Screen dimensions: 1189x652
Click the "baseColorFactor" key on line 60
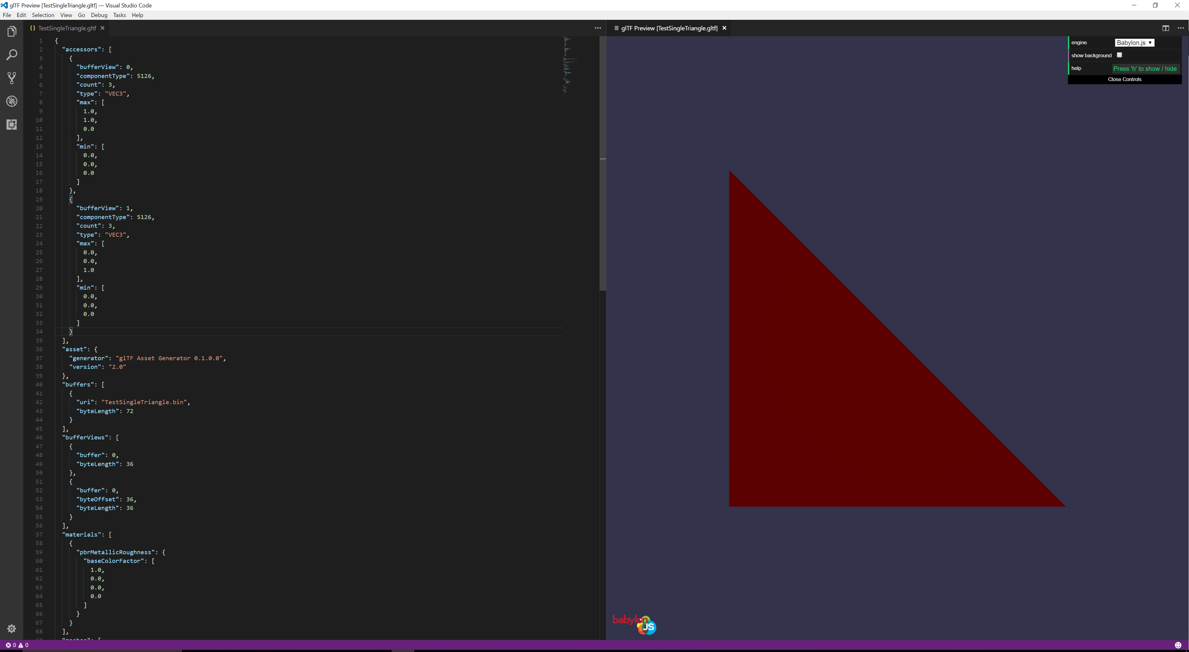[114, 561]
